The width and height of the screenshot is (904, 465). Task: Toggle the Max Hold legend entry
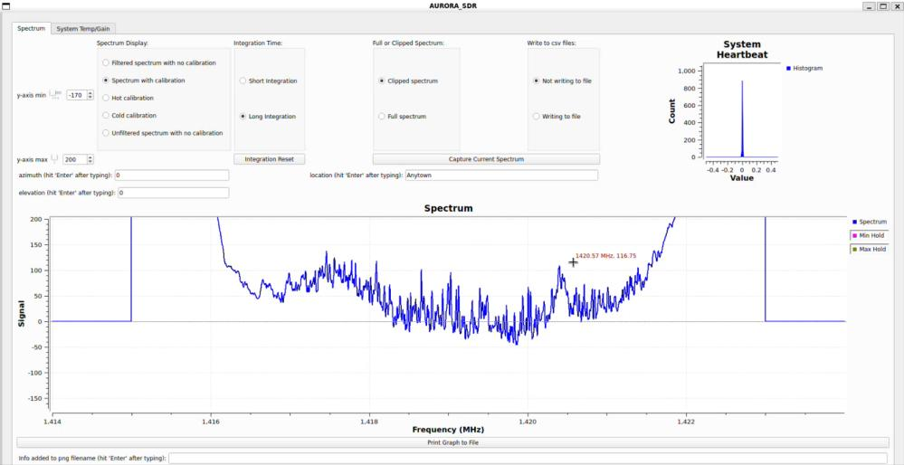point(869,250)
